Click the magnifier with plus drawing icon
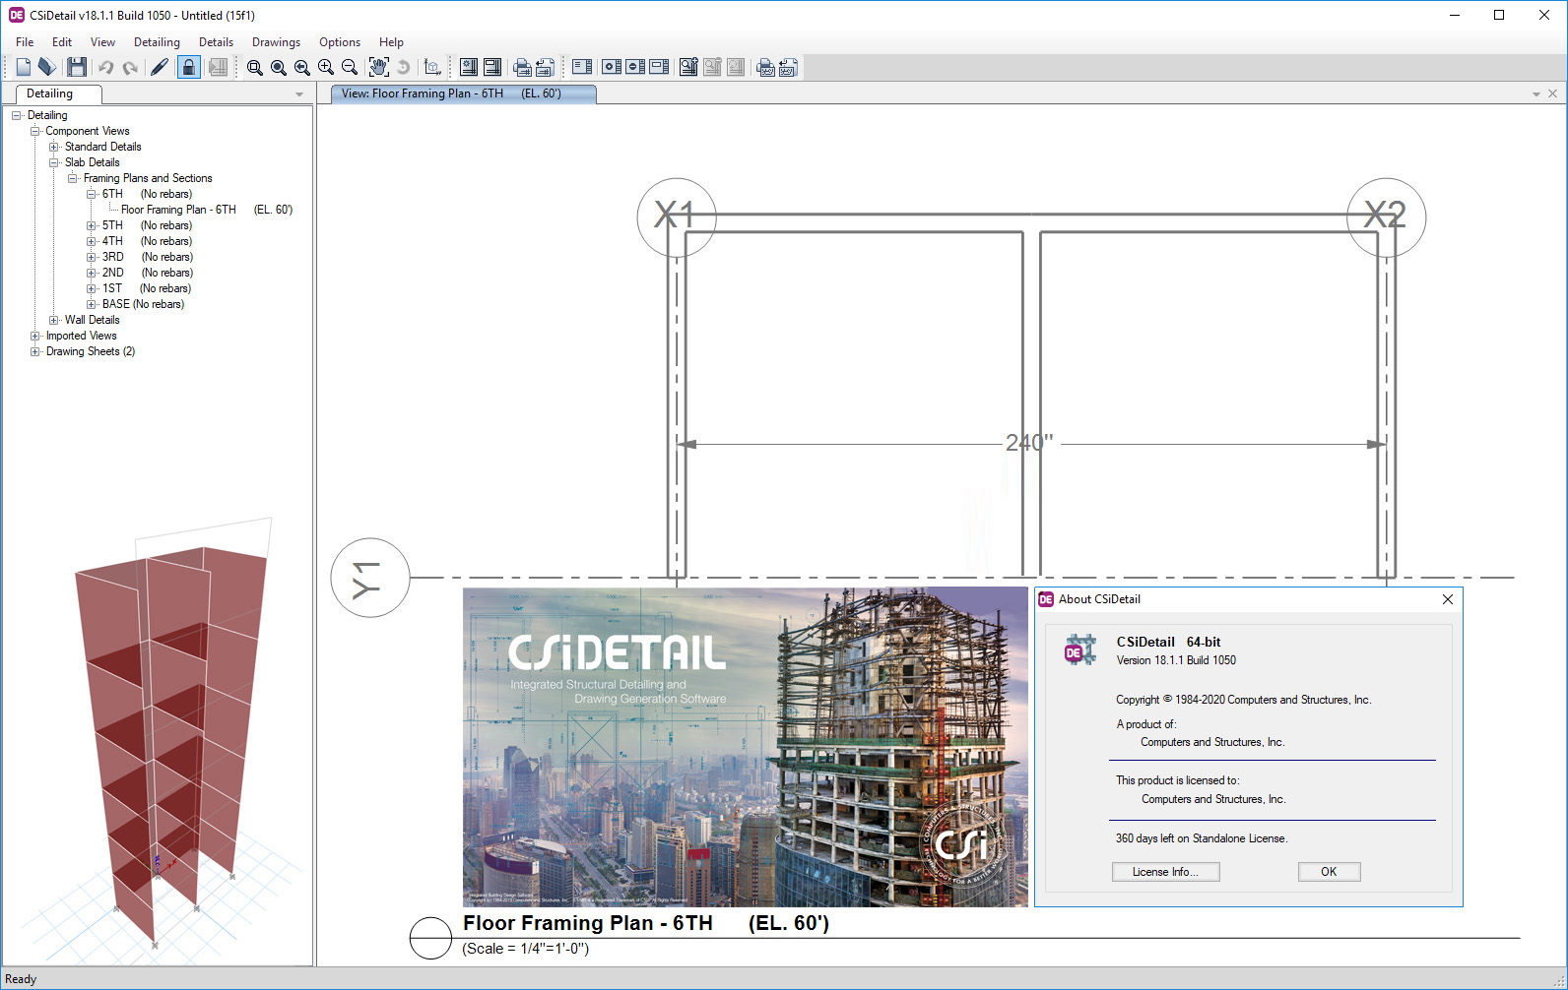 pos(688,67)
